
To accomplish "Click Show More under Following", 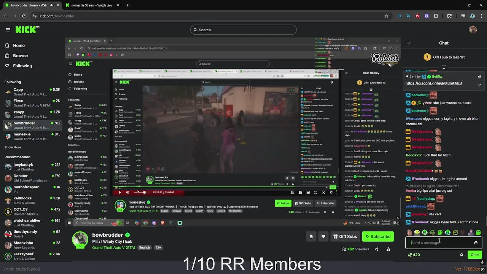I will [x=13, y=147].
